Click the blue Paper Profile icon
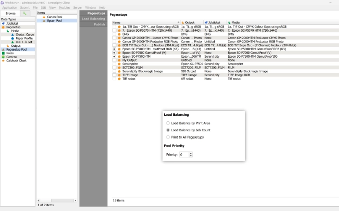The height and width of the screenshot is (211, 339). pyautogui.click(x=13, y=39)
